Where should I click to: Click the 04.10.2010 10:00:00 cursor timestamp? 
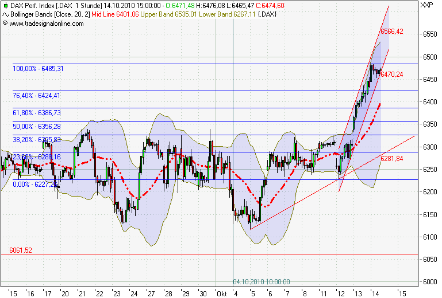click(x=262, y=282)
